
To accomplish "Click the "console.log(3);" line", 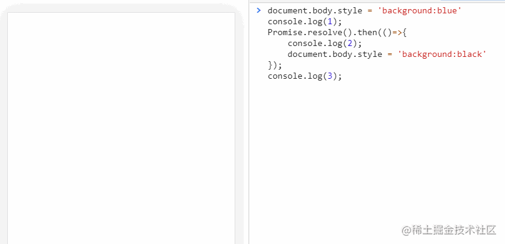I will (x=304, y=76).
